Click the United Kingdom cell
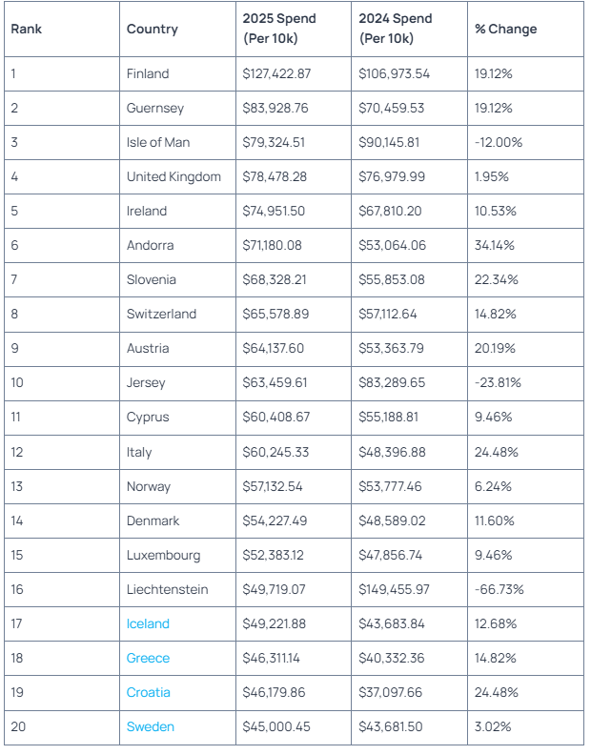Image resolution: width=591 pixels, height=755 pixels. click(173, 176)
